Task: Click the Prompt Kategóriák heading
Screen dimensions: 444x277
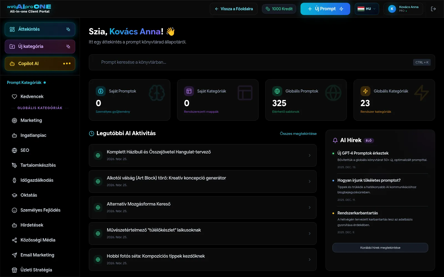Action: 24,83
